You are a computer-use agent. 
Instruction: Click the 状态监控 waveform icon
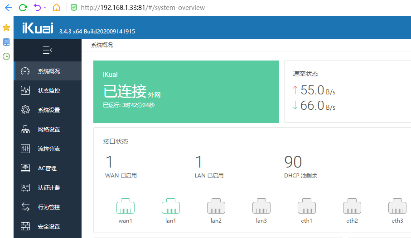click(x=25, y=90)
